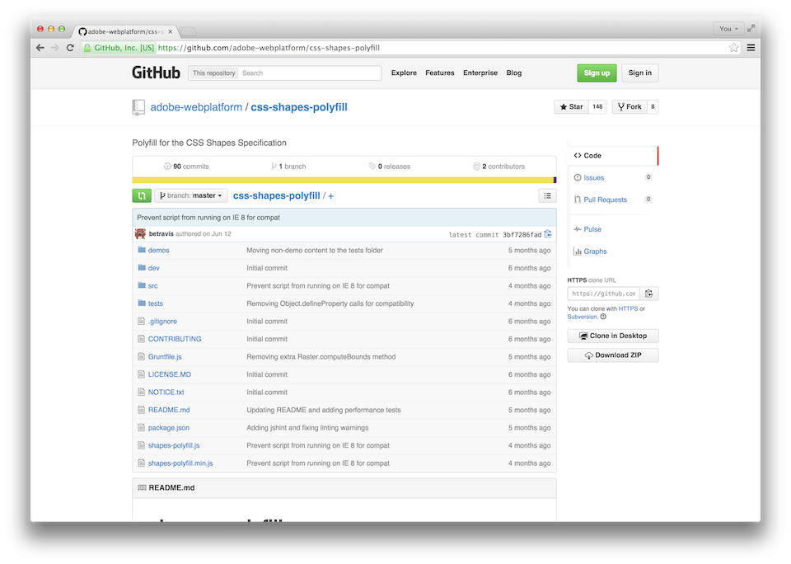Open latest commit 3bf7286fad link
Screen dimensions: 791x564
[x=522, y=235]
